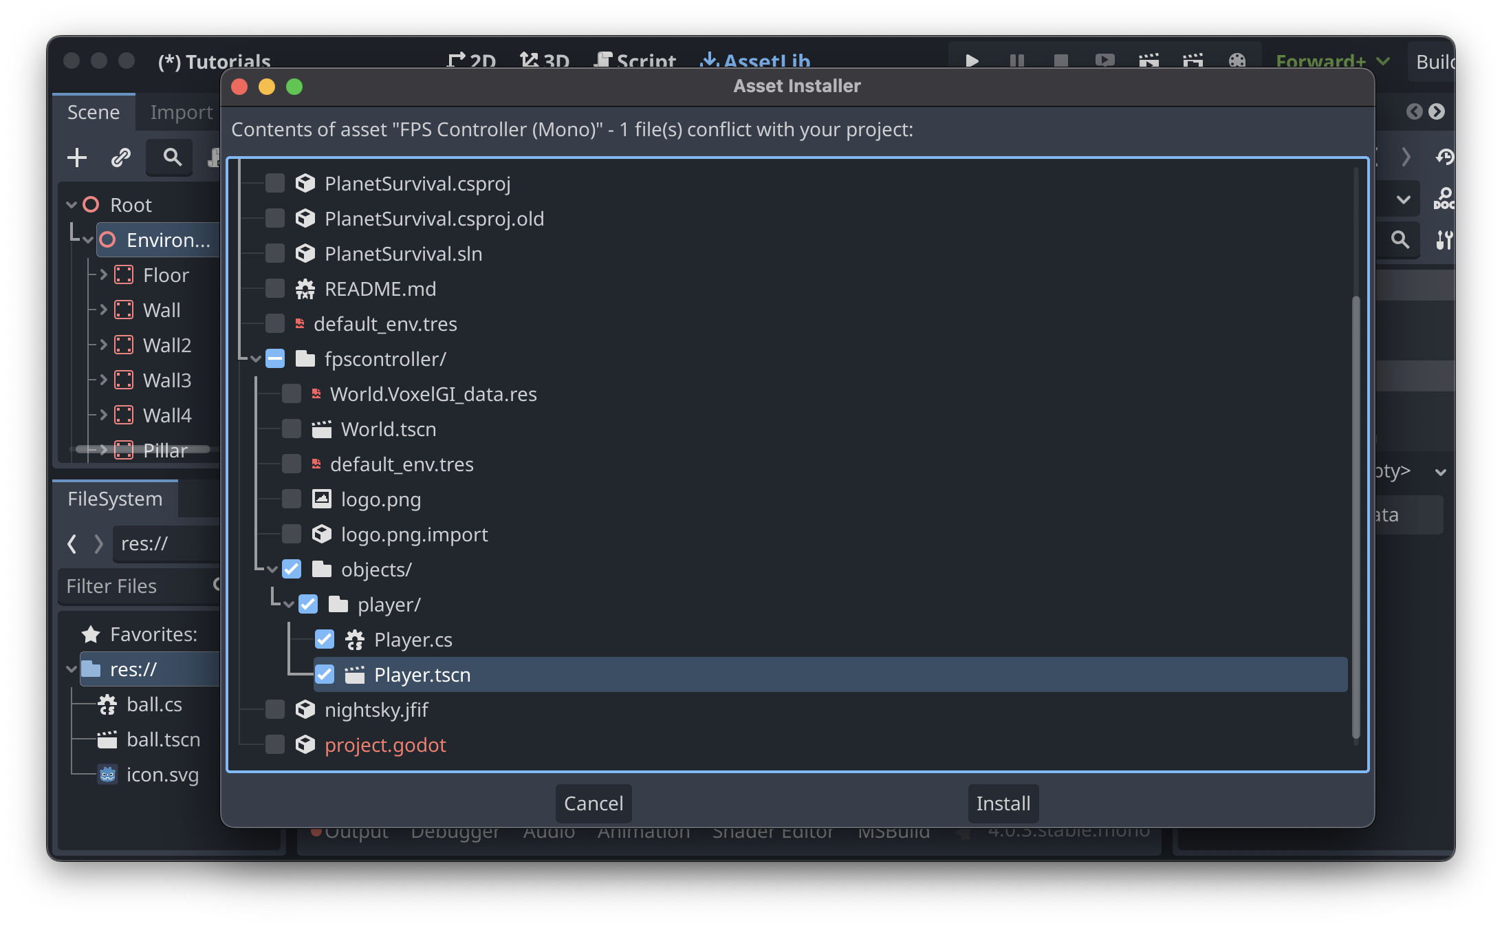
Task: Open the Script editor
Action: click(633, 61)
